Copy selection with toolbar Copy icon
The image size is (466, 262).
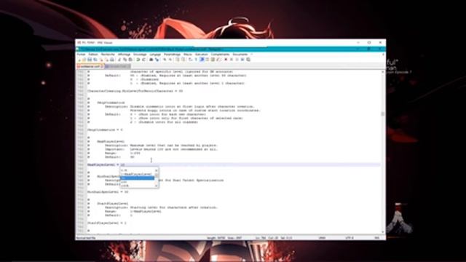point(125,60)
